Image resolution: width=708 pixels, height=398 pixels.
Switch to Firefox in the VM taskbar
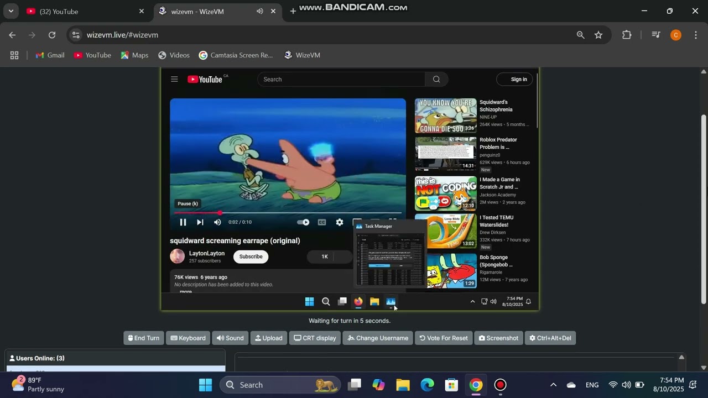click(x=358, y=301)
